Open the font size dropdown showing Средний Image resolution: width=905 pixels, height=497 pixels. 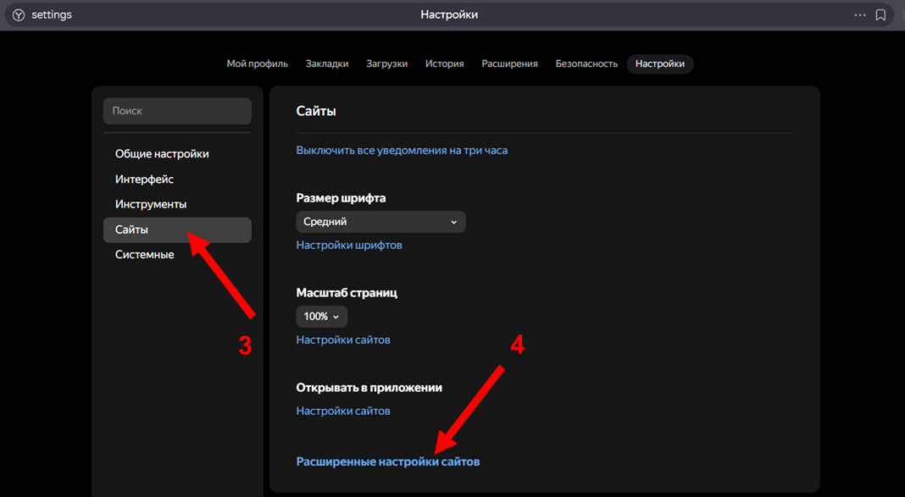[380, 222]
